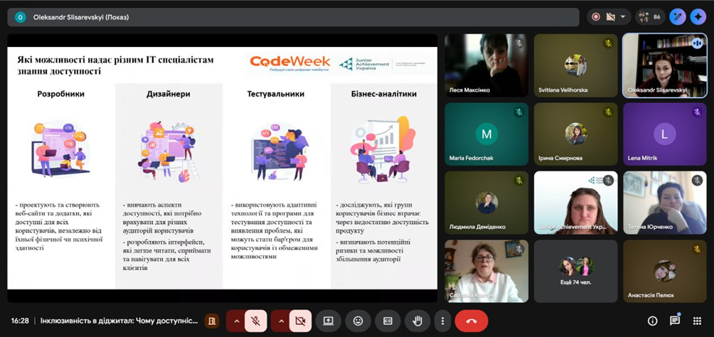The width and height of the screenshot is (714, 337).
Task: Open the meeting chat panel
Action: click(x=674, y=321)
